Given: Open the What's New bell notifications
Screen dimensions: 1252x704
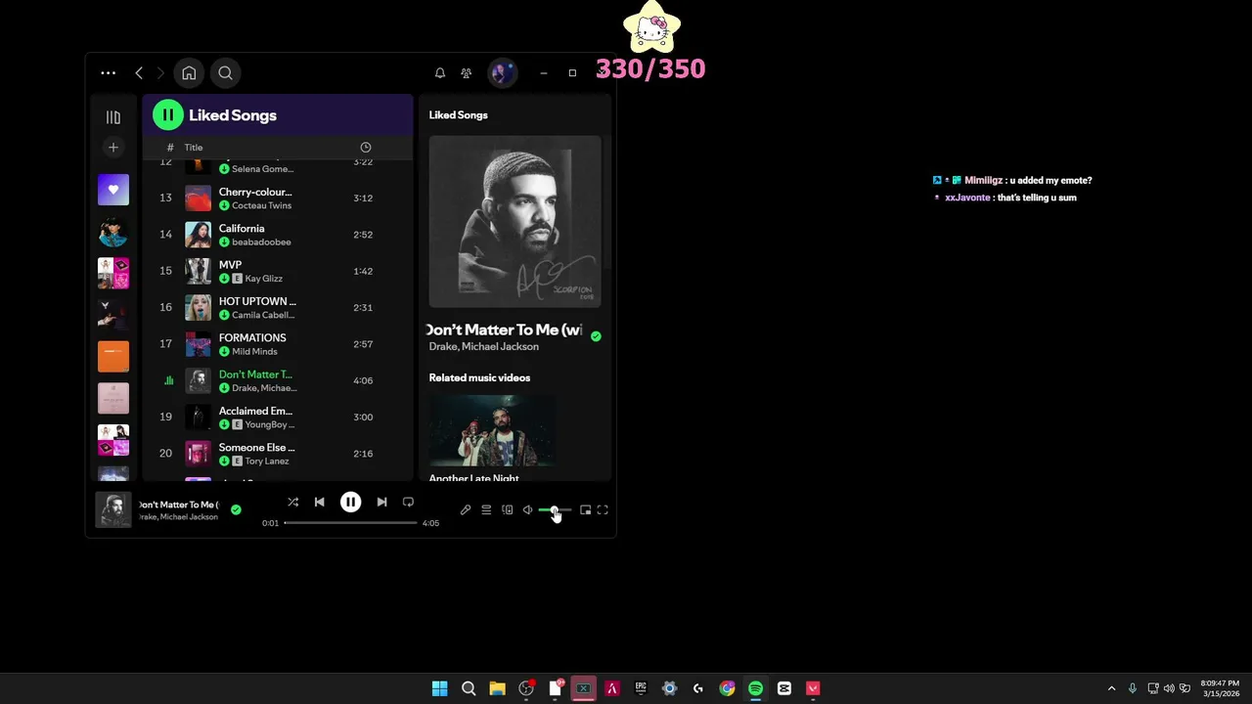Looking at the screenshot, I should tap(440, 73).
